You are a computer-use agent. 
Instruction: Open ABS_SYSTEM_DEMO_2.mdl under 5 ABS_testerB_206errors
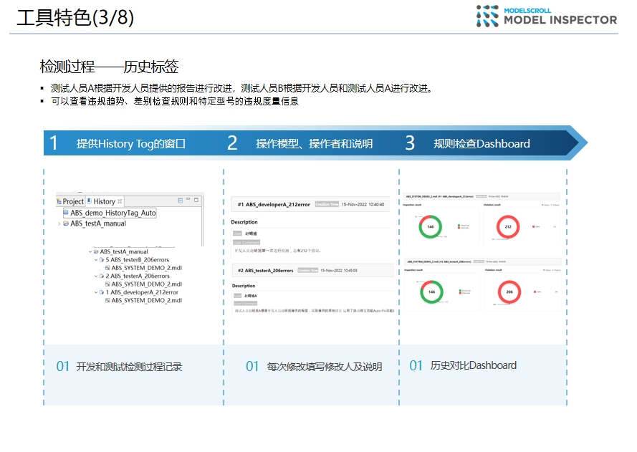pyautogui.click(x=147, y=268)
